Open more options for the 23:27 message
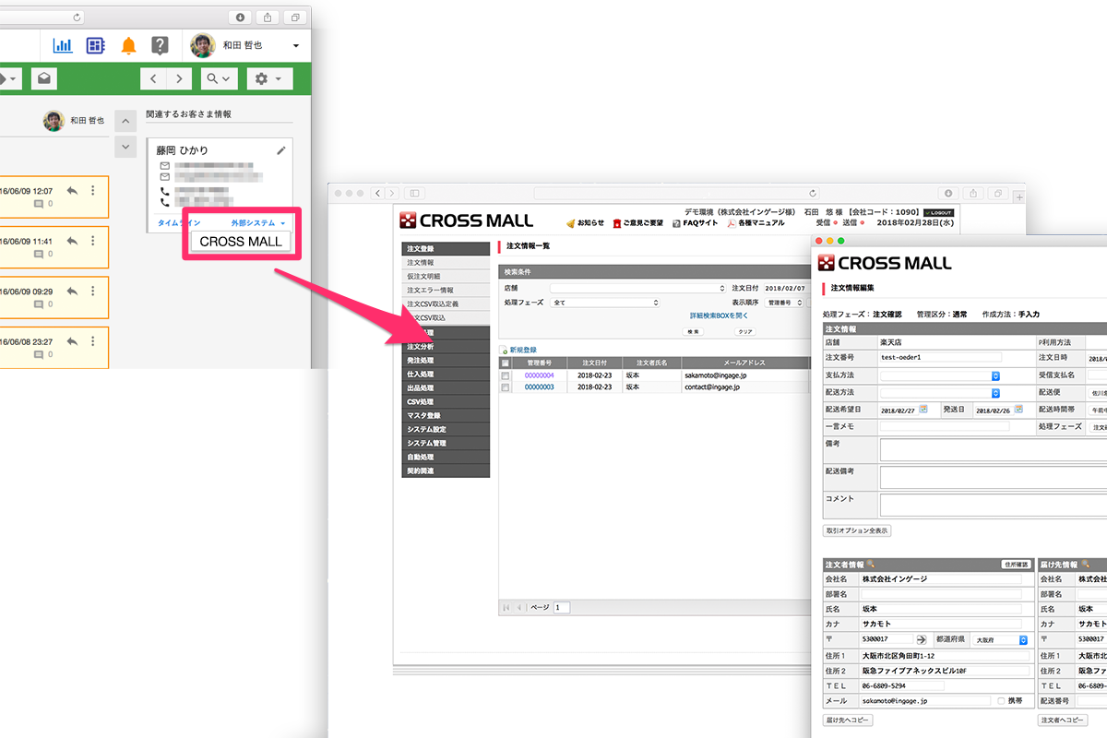 point(92,340)
